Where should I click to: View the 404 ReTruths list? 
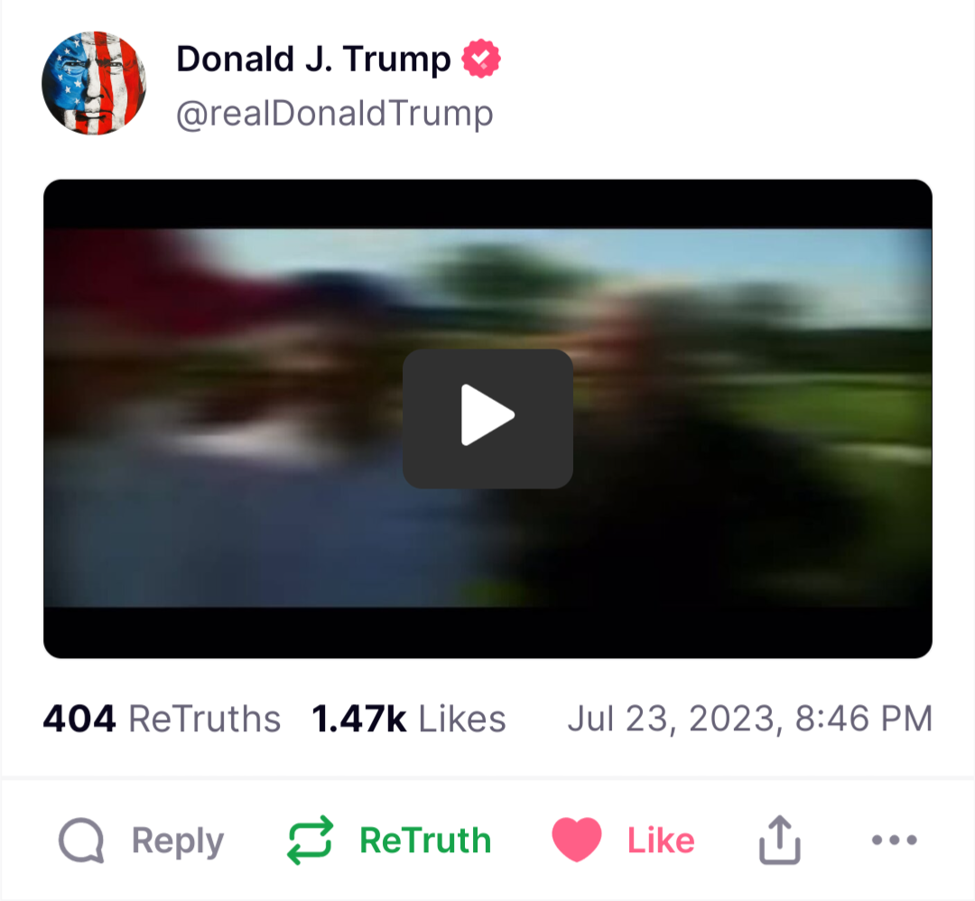click(x=162, y=719)
